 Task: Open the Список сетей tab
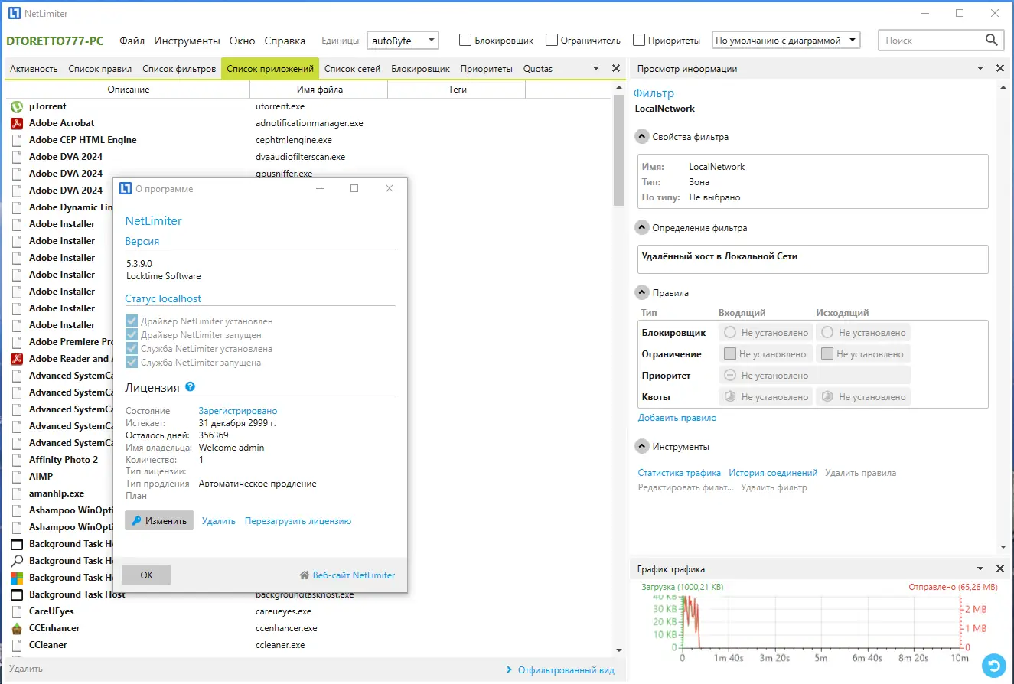(x=352, y=69)
